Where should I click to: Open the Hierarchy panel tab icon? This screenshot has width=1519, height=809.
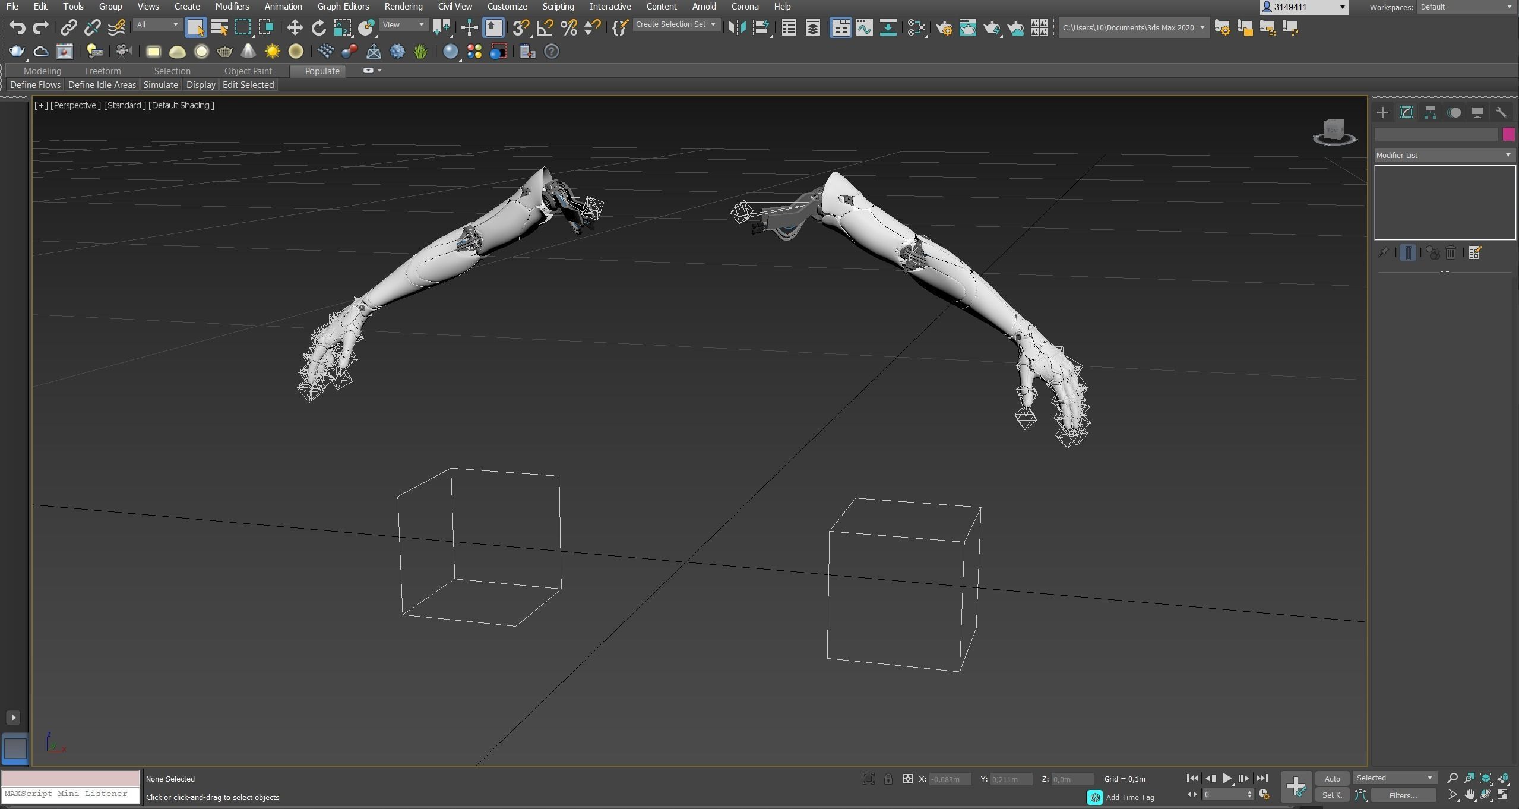[x=1430, y=113]
